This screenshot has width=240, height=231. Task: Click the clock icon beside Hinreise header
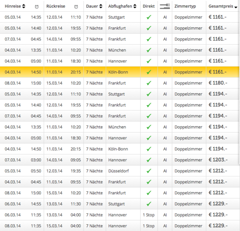point(36,6)
